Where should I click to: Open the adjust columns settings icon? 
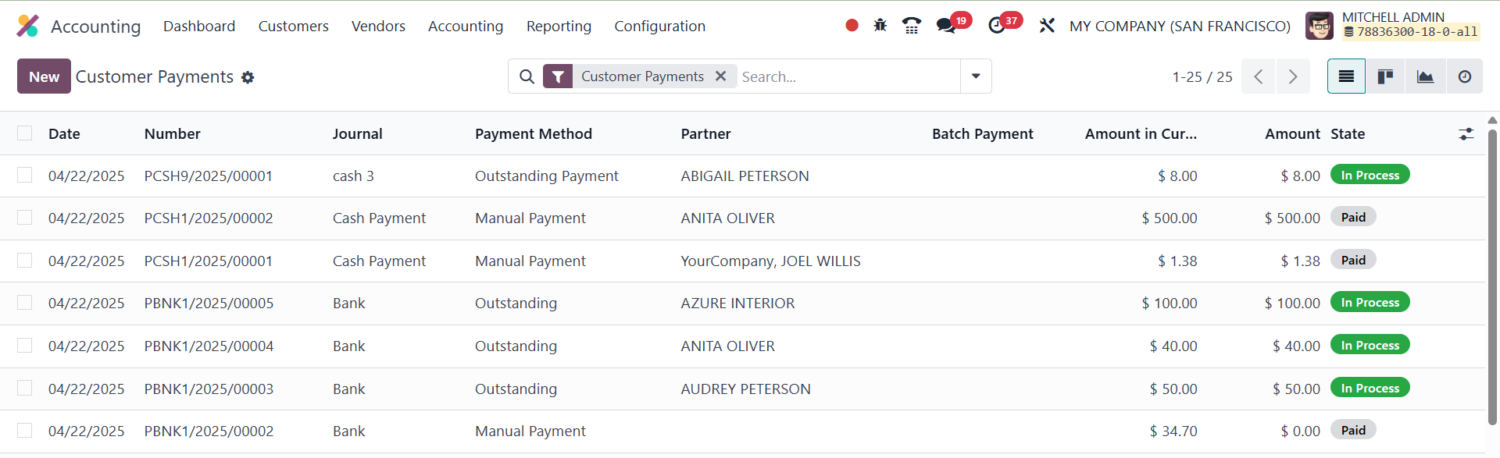(1466, 134)
